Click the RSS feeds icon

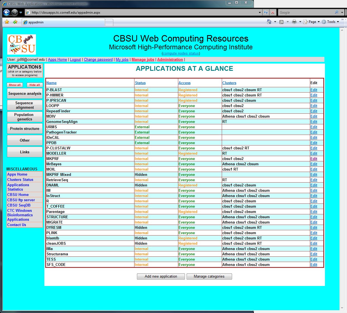(x=281, y=22)
